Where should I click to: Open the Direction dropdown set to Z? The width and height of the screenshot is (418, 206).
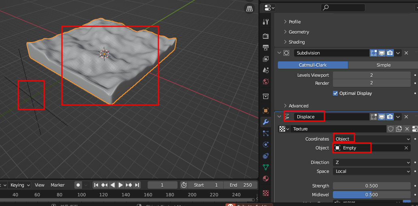[x=372, y=162]
